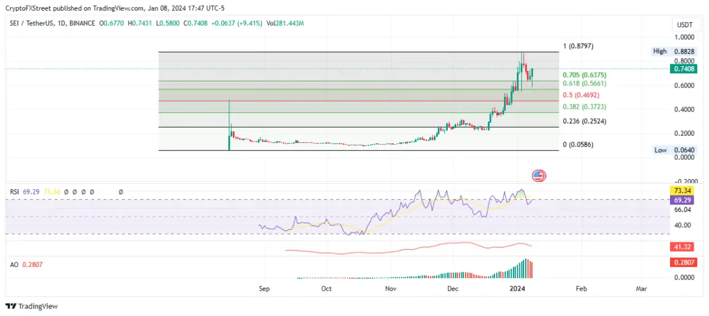This screenshot has width=709, height=316.
Task: Click the AO indicator label
Action: (x=14, y=265)
